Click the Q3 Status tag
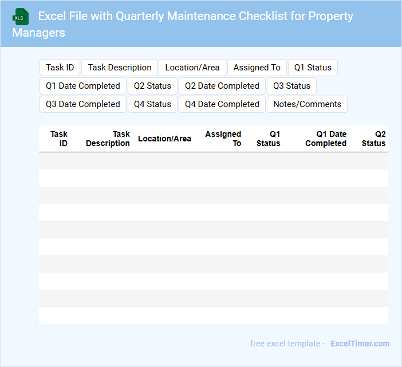Screen dimensions: 402x367 pyautogui.click(x=291, y=86)
